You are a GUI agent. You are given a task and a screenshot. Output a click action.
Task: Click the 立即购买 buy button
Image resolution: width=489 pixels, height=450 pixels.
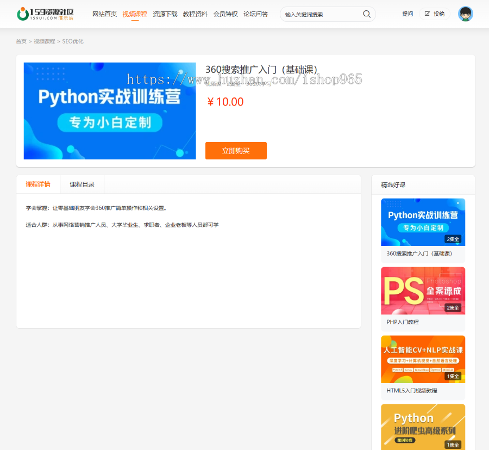236,151
